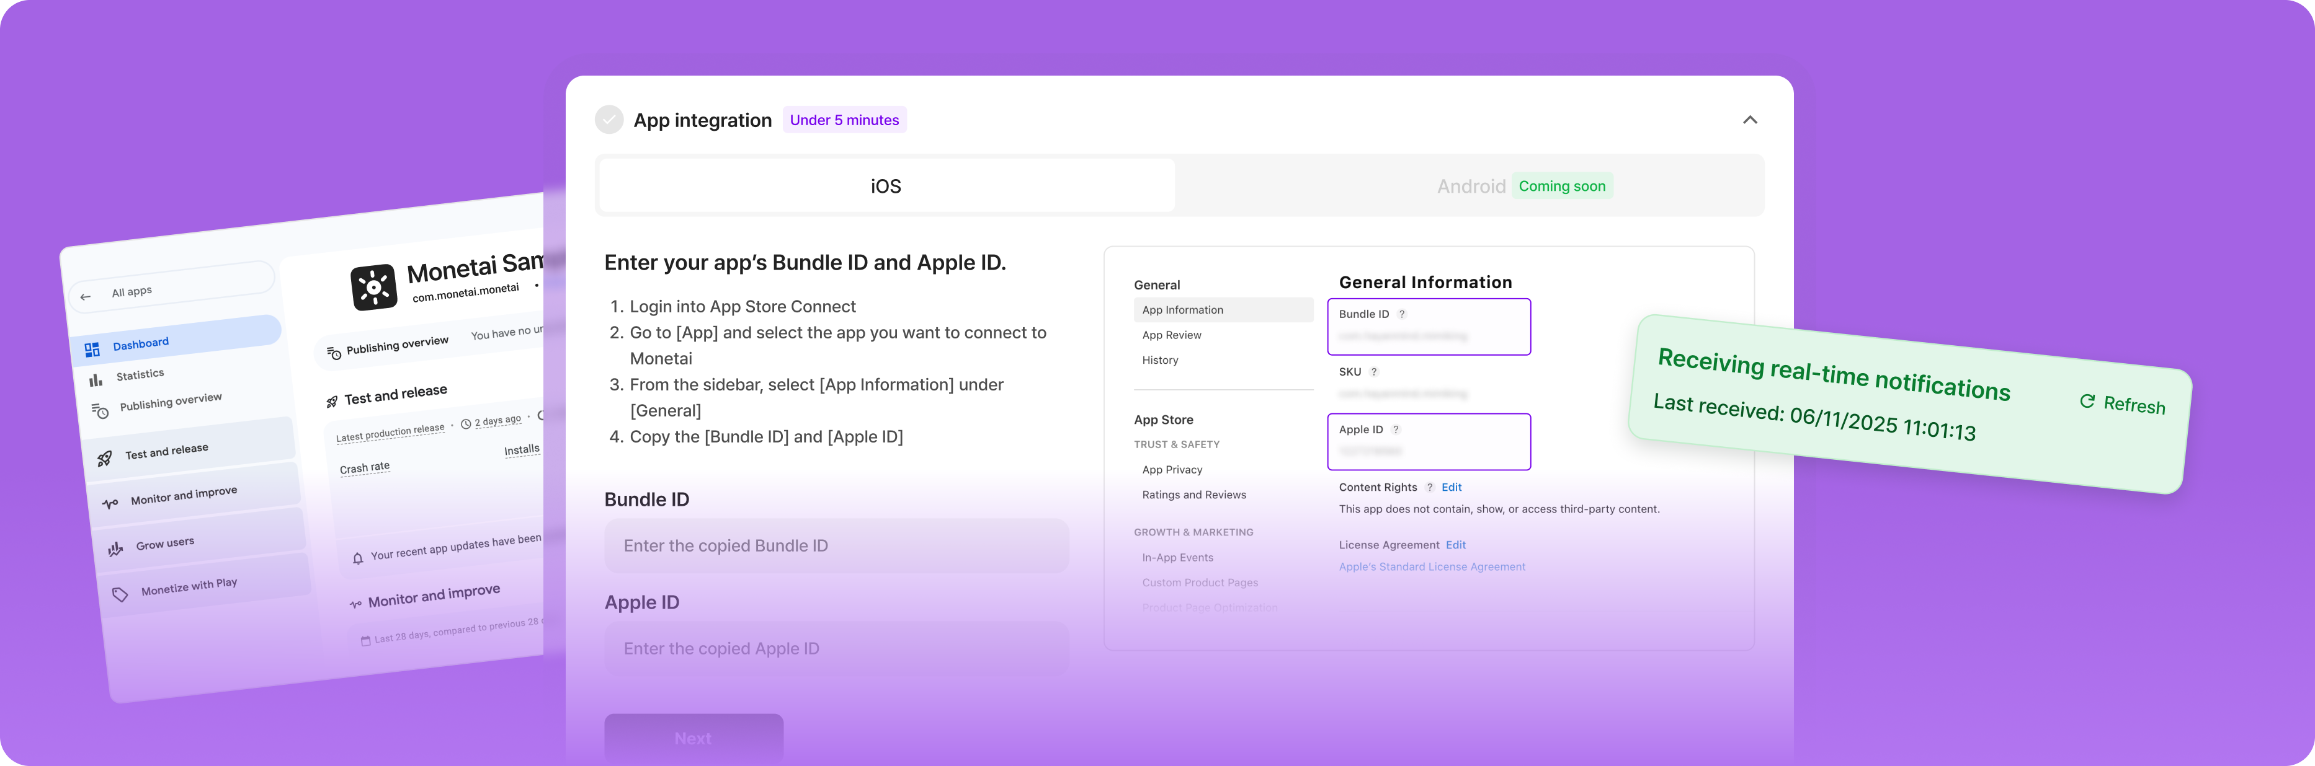Click the Statistics bar chart icon
Screen dimensions: 2315x766
tap(96, 381)
